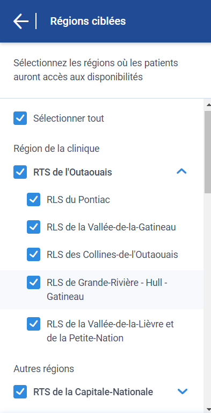Screen dimensions: 211x413
Task: Click the Régions ciblées header title
Action: click(x=88, y=22)
